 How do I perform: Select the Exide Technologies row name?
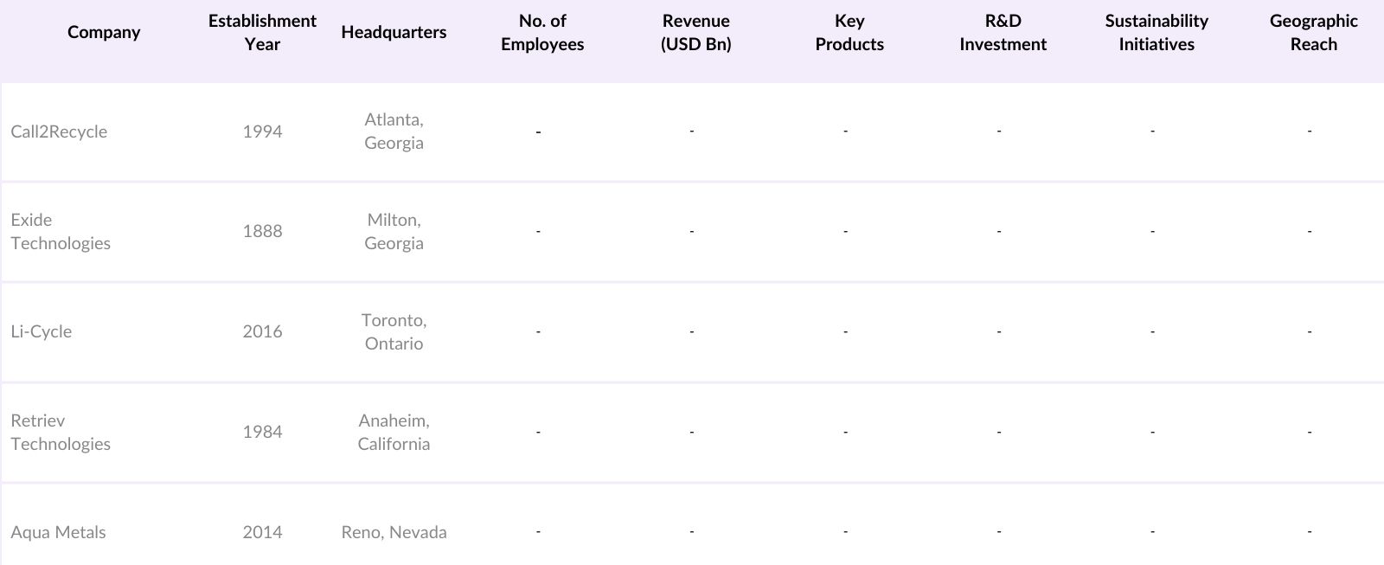(61, 231)
